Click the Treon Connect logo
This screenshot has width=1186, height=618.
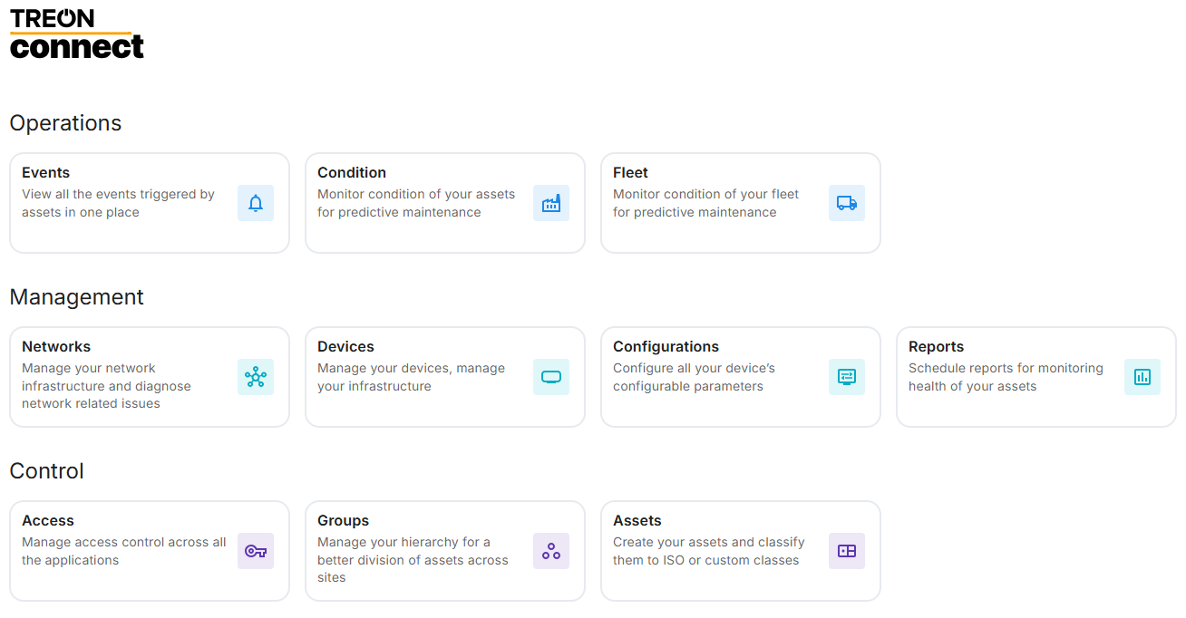pyautogui.click(x=76, y=34)
